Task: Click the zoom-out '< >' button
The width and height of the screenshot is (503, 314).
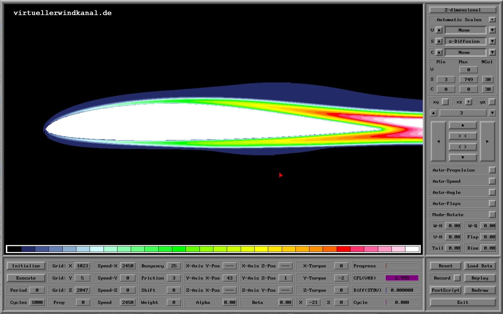Action: click(x=463, y=147)
